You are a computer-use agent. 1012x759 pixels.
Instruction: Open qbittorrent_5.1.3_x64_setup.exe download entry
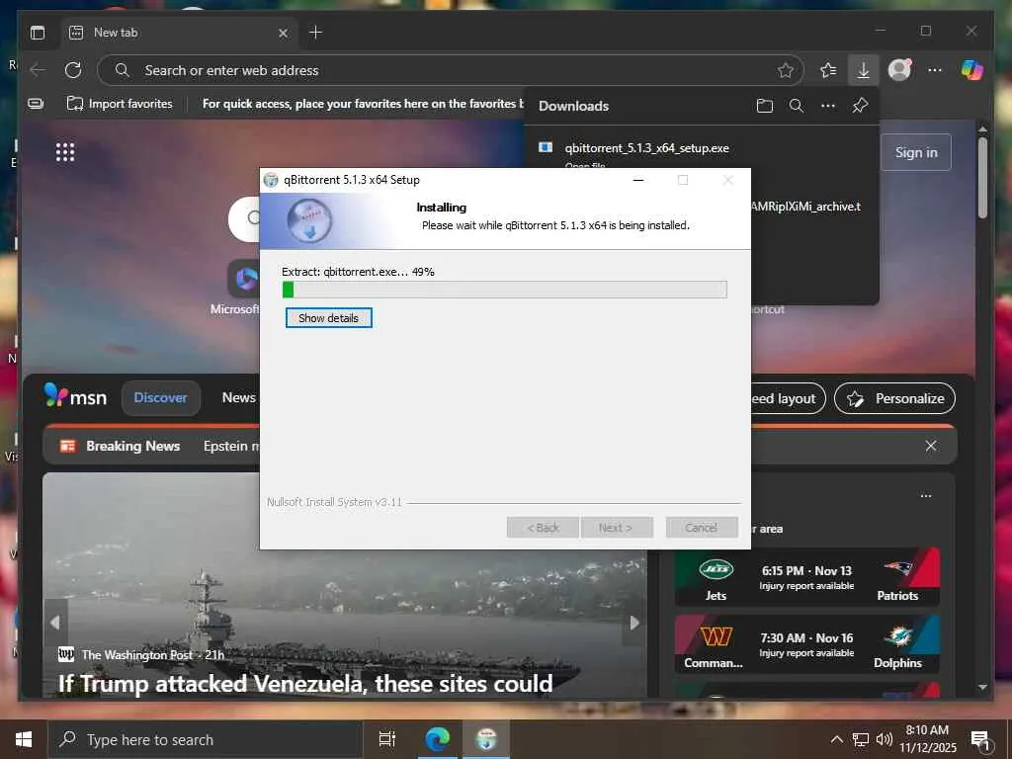point(646,148)
